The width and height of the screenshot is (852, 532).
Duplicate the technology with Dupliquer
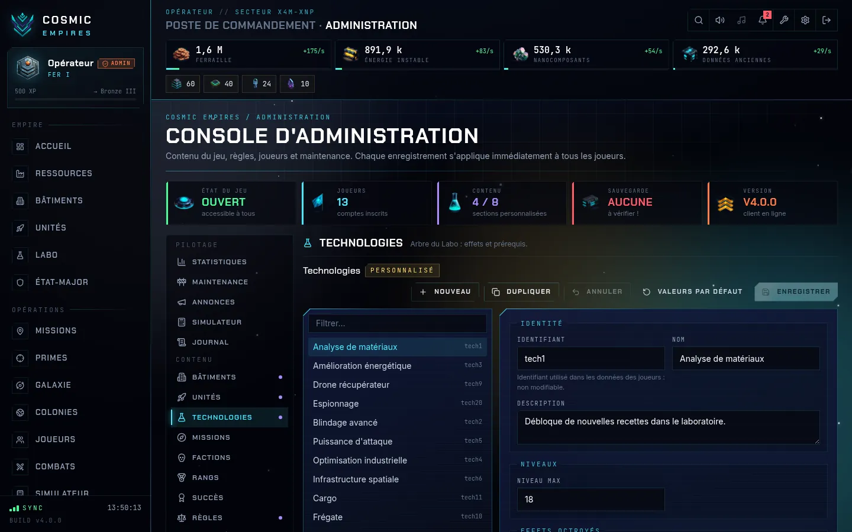click(521, 292)
